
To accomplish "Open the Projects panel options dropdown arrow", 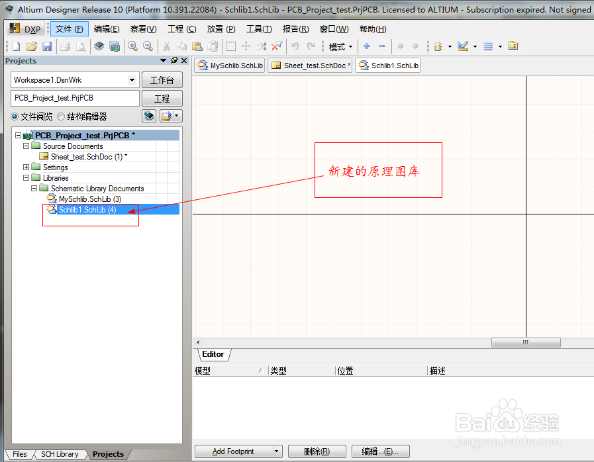I will pyautogui.click(x=164, y=61).
